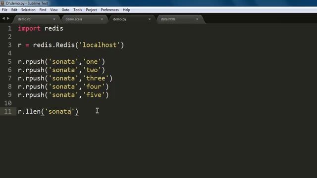Click the 'import' keyword on line 1
Image resolution: width=317 pixels, height=178 pixels.
coord(29,29)
